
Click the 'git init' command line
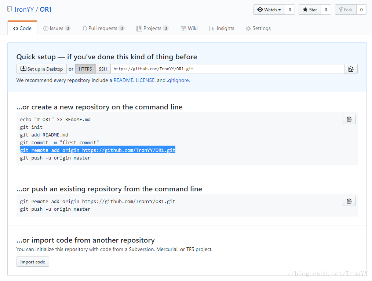pos(31,127)
